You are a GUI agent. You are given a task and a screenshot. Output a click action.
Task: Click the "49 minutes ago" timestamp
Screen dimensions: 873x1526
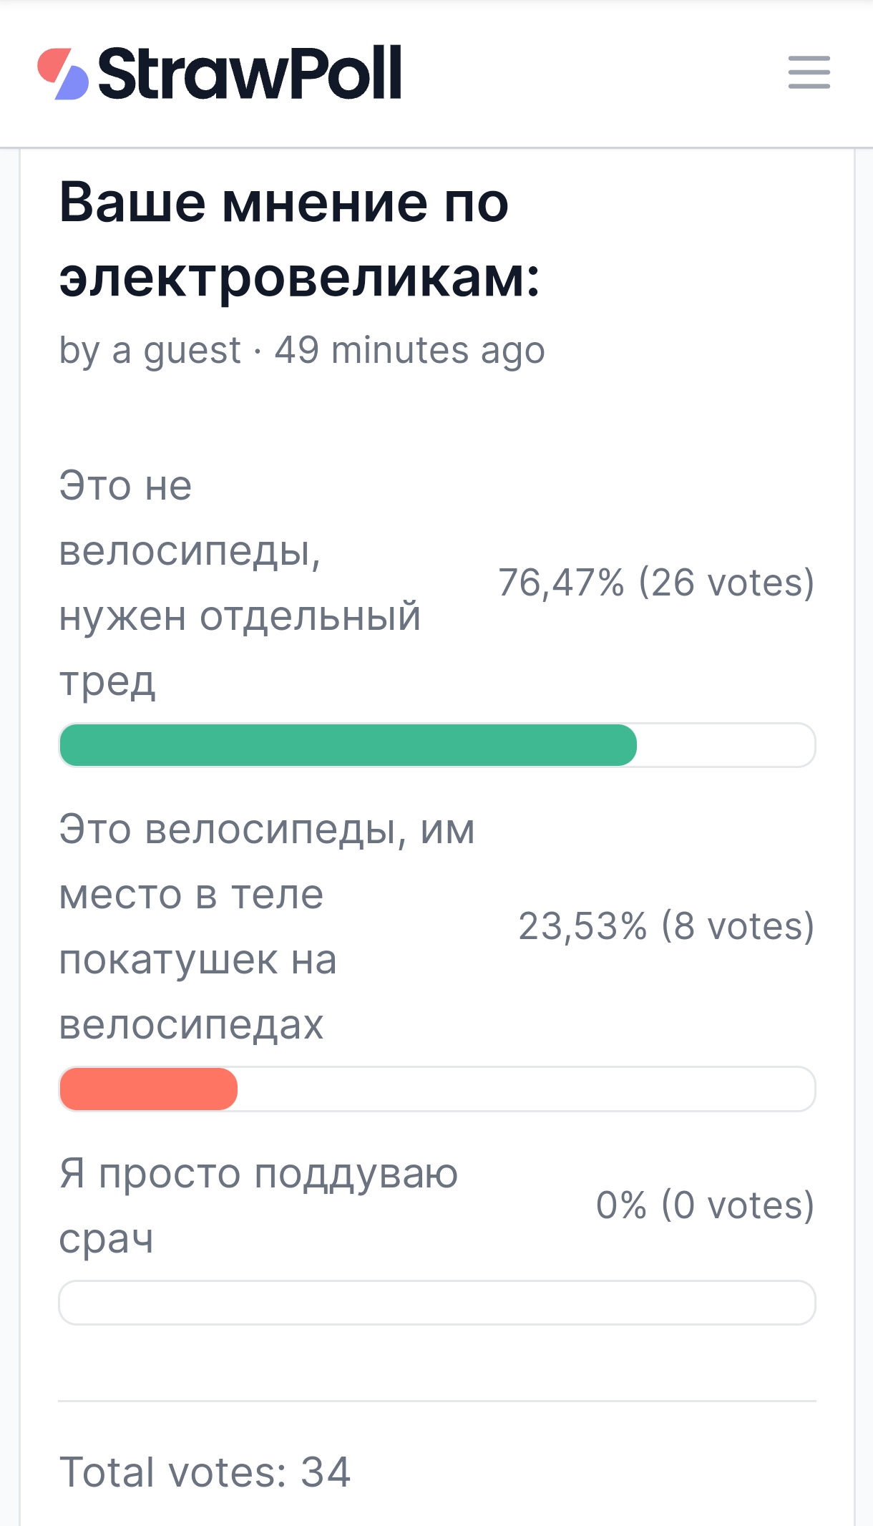pos(409,350)
